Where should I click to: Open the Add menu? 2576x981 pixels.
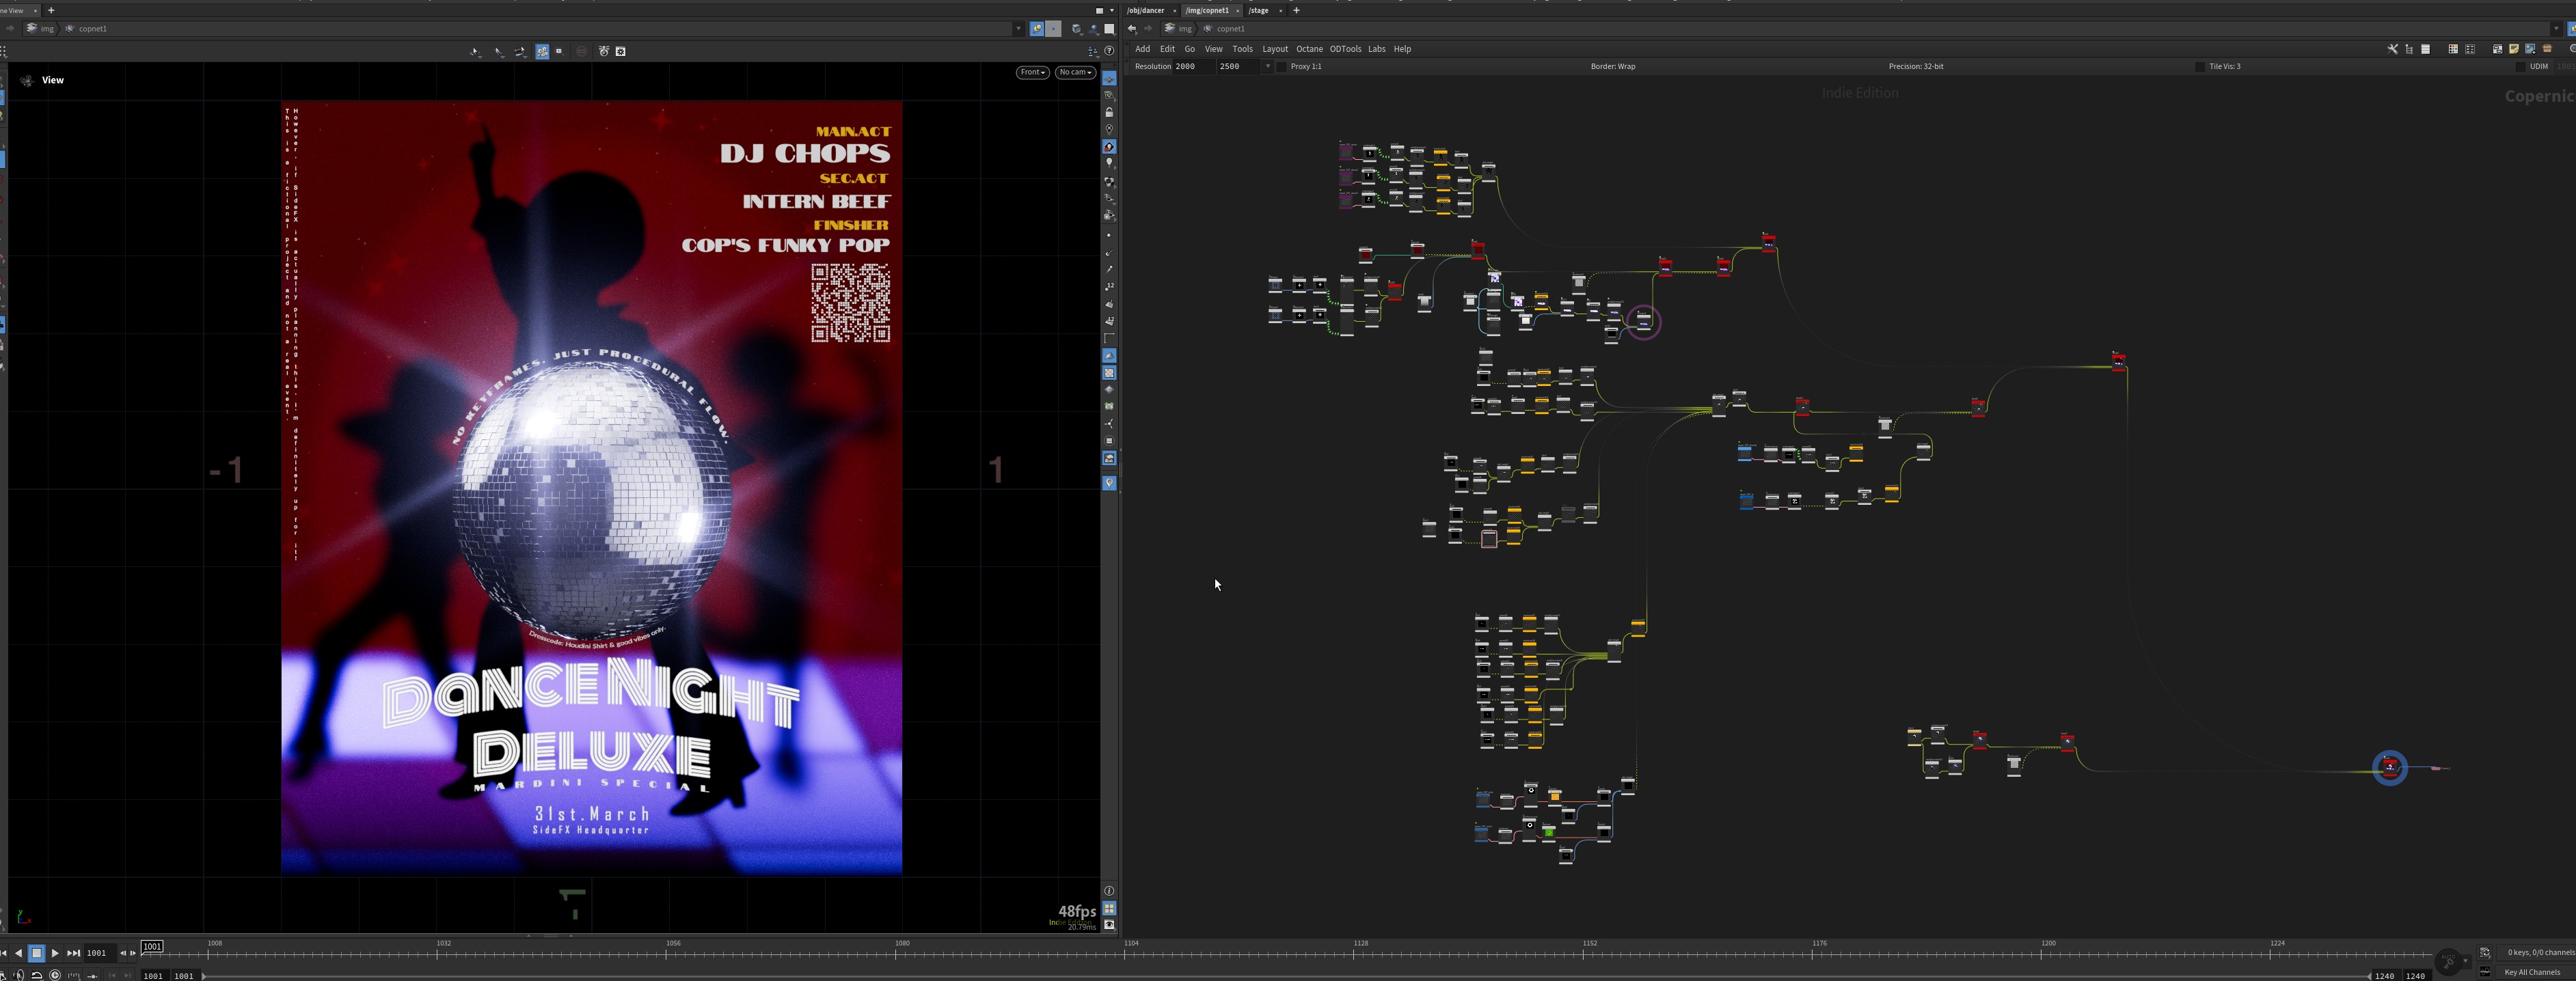(x=1142, y=49)
